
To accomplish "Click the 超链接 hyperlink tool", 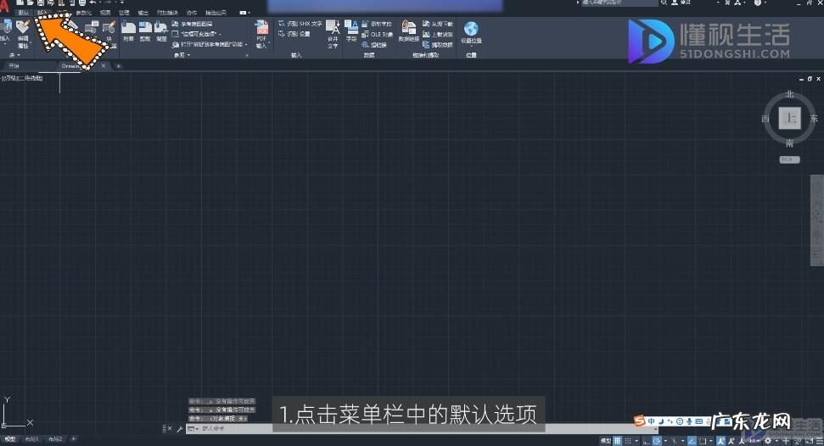I will [x=374, y=45].
